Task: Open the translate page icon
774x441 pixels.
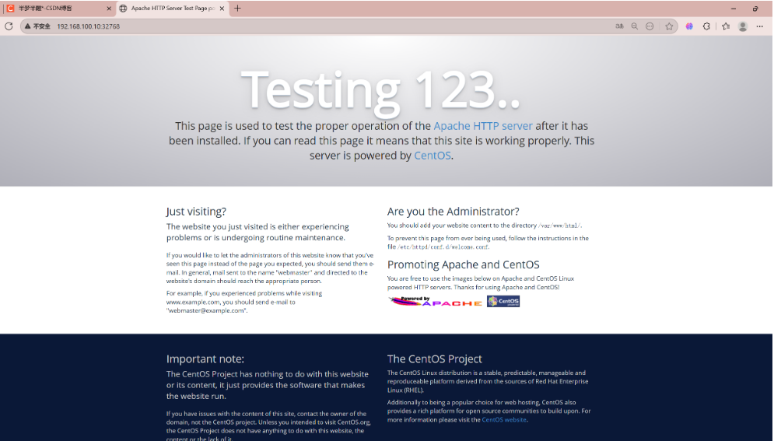Action: coord(619,26)
